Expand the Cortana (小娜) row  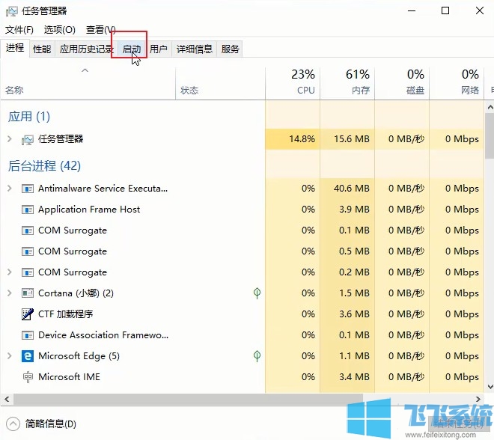[10, 293]
